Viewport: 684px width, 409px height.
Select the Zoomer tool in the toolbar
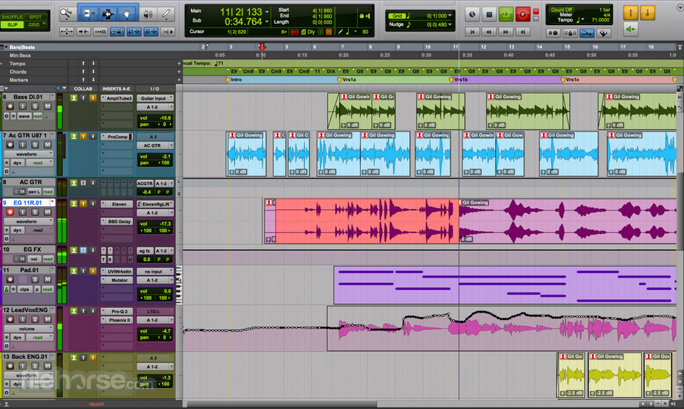66,13
